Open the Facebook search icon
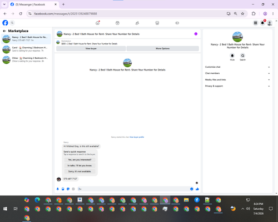 point(12,23)
